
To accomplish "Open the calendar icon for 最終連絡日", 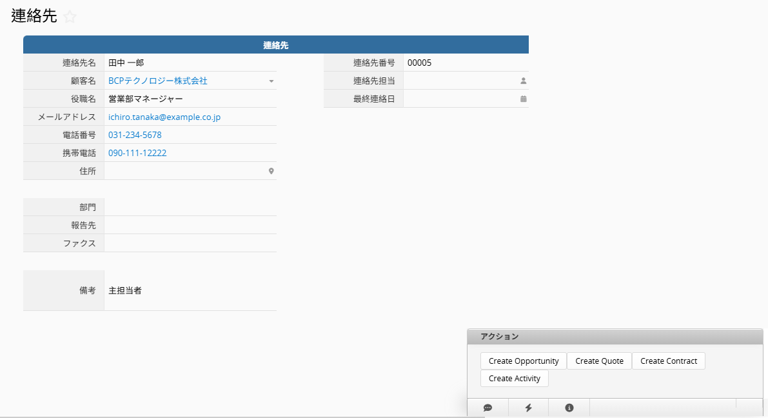I will [x=523, y=99].
